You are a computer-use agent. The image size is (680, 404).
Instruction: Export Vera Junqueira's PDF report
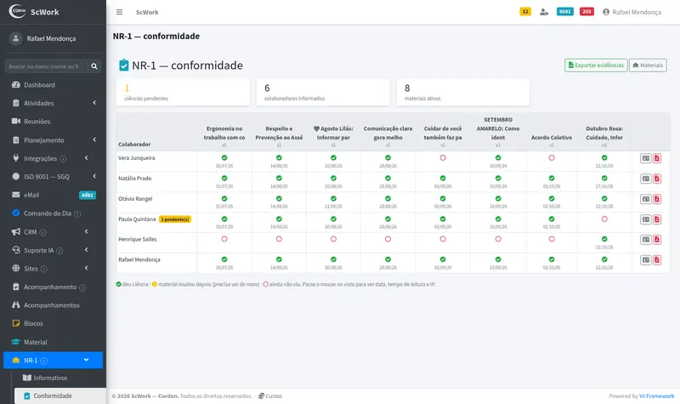(657, 158)
